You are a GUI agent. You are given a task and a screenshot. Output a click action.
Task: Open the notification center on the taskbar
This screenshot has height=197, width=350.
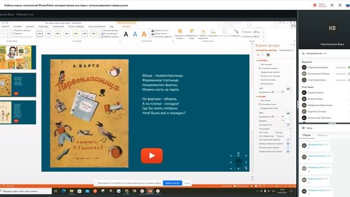pyautogui.click(x=291, y=191)
